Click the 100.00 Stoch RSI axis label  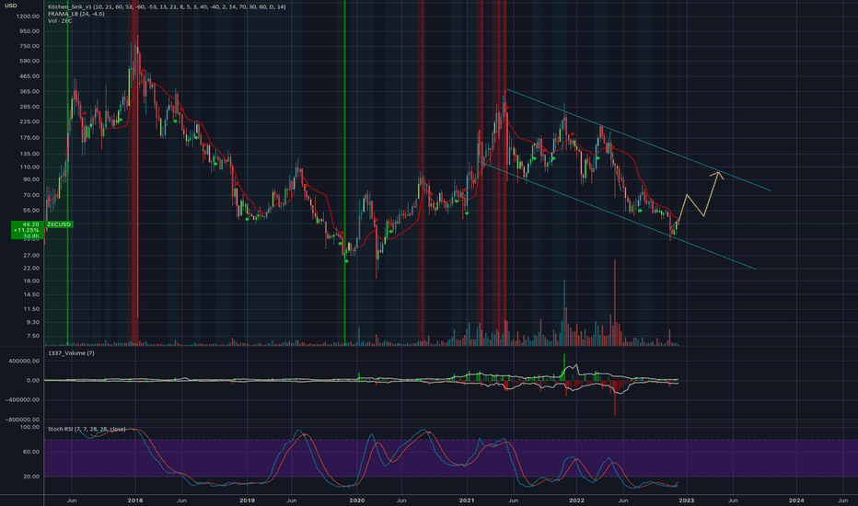point(29,427)
